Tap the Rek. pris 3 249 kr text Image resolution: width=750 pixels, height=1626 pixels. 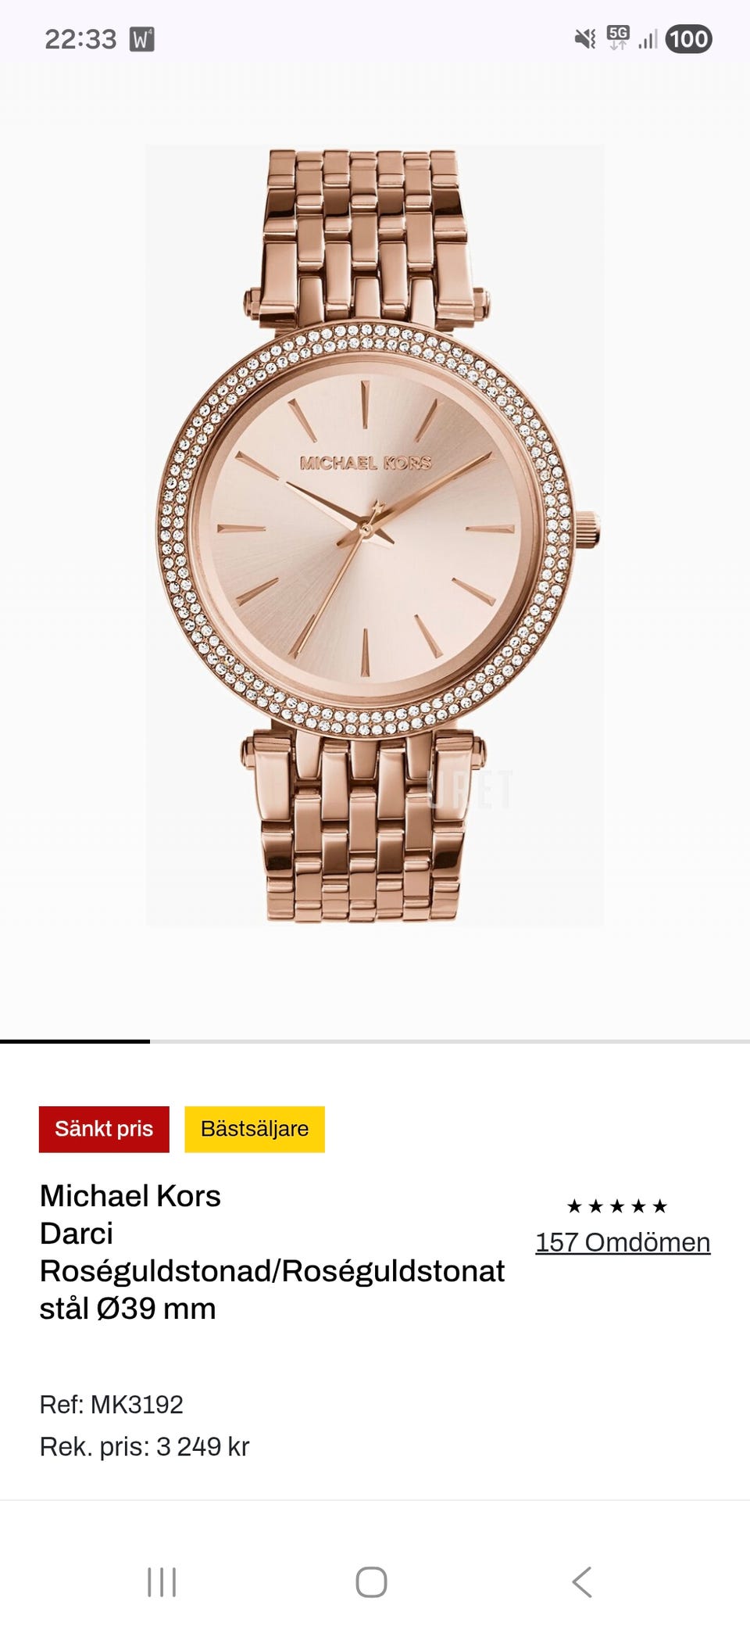click(145, 1446)
